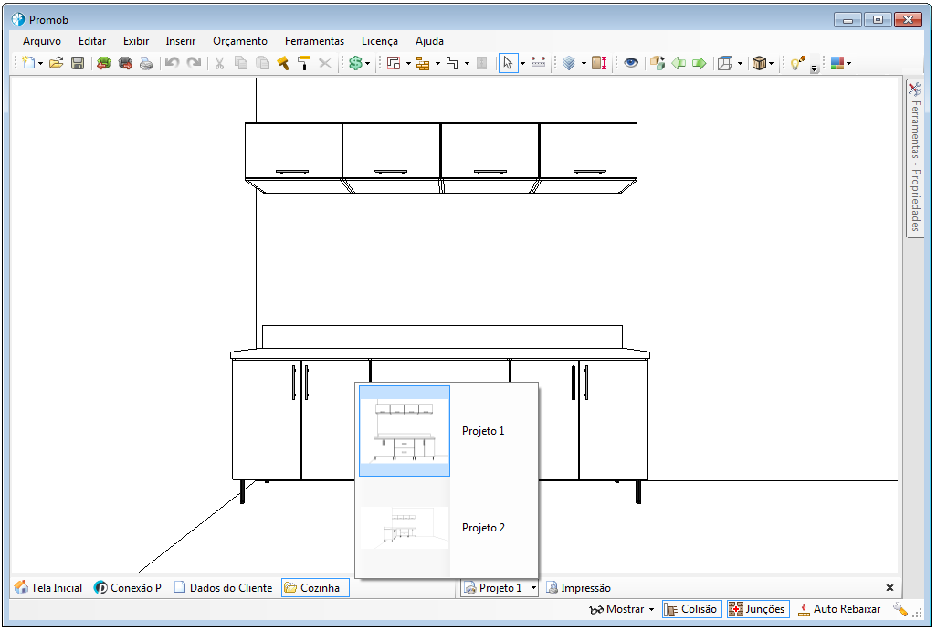Switch to the Dados do Cliente tab

point(223,588)
